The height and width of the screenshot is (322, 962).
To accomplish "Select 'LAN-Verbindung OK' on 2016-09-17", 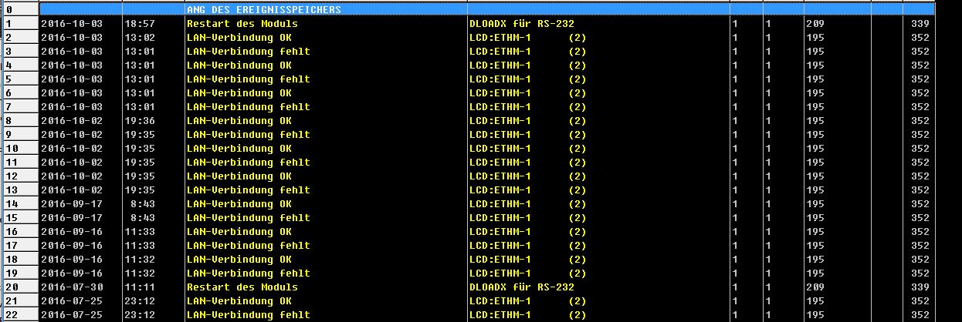I will [x=239, y=204].
